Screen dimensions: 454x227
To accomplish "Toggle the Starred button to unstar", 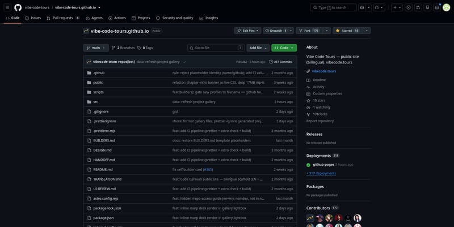I will pos(348,31).
